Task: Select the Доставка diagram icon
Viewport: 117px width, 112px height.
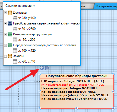Action: [10, 13]
